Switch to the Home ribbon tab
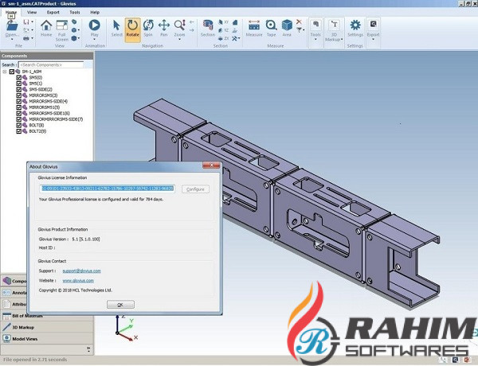Screen dimensions: 478x366 click(x=11, y=13)
